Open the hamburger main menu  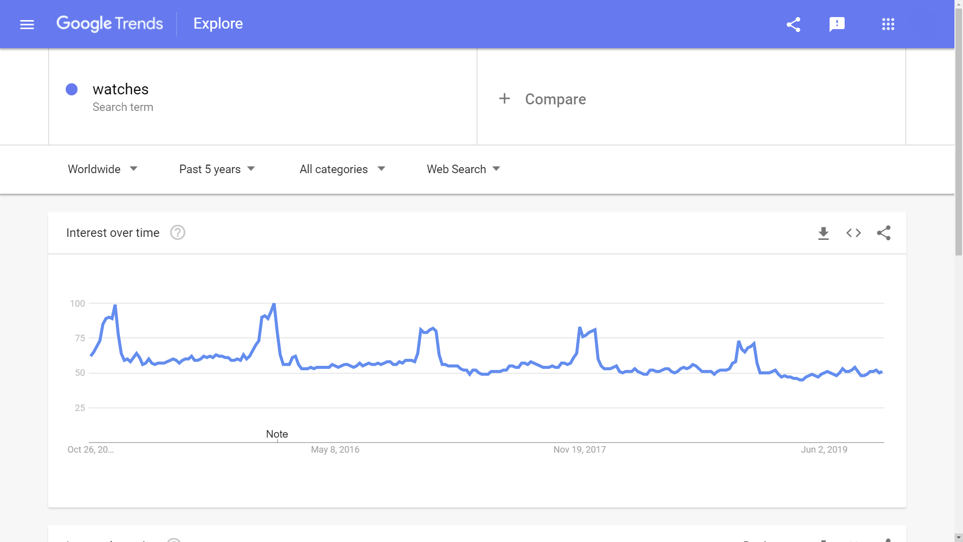[x=27, y=24]
